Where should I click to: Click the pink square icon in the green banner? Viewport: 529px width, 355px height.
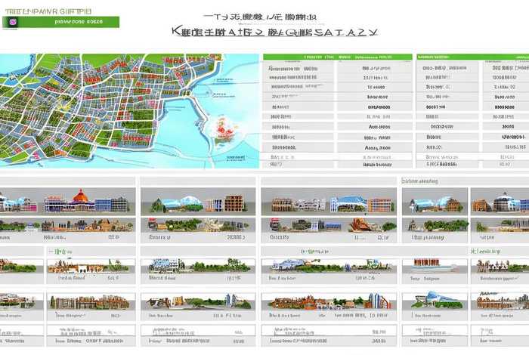tap(14, 22)
